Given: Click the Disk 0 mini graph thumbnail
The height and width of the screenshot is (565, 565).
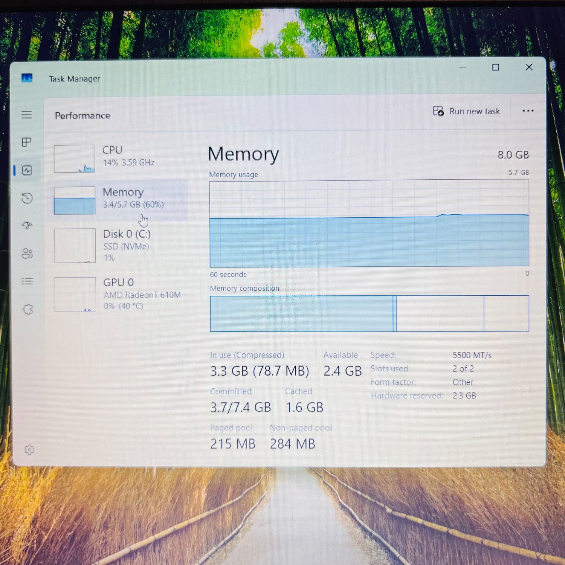Looking at the screenshot, I should coord(75,246).
